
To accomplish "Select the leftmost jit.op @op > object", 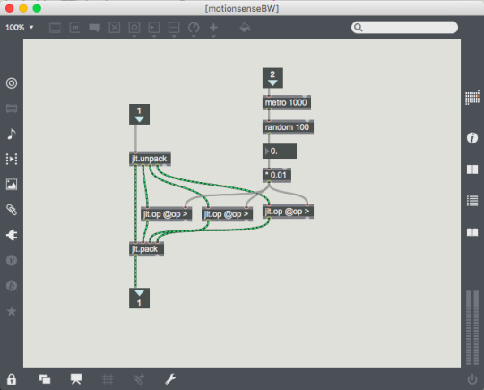I will click(x=167, y=214).
